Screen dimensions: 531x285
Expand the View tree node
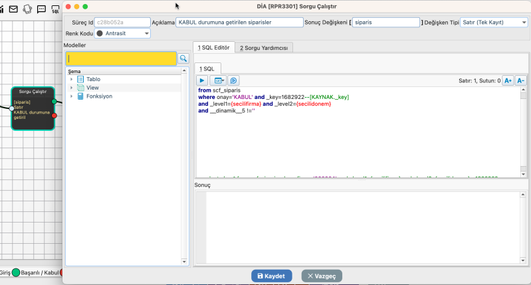[x=71, y=88]
